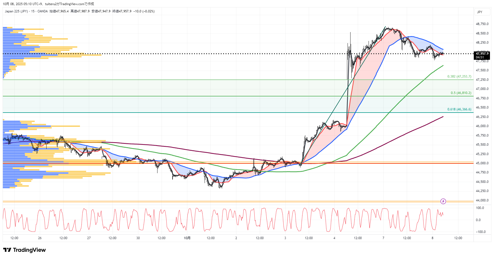Click the date 30 label on time axis
Screen dimensions: 494x258
pos(138,238)
